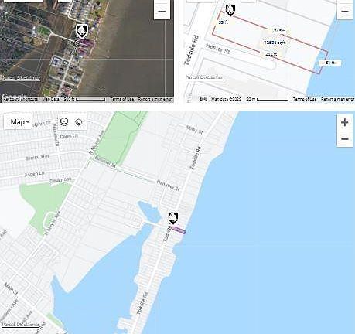Click the property marker on the parcel dimensions map

click(x=230, y=10)
